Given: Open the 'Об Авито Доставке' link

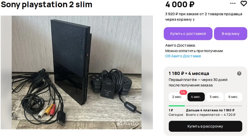Looking at the screenshot, I should coord(183,56).
